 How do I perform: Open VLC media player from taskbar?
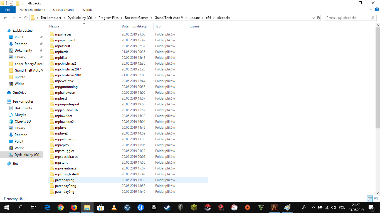[114, 207]
